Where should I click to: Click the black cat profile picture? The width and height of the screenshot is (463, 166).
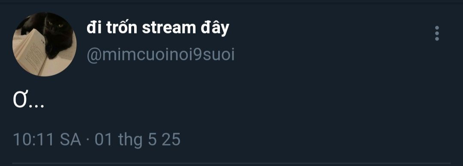coord(44,44)
